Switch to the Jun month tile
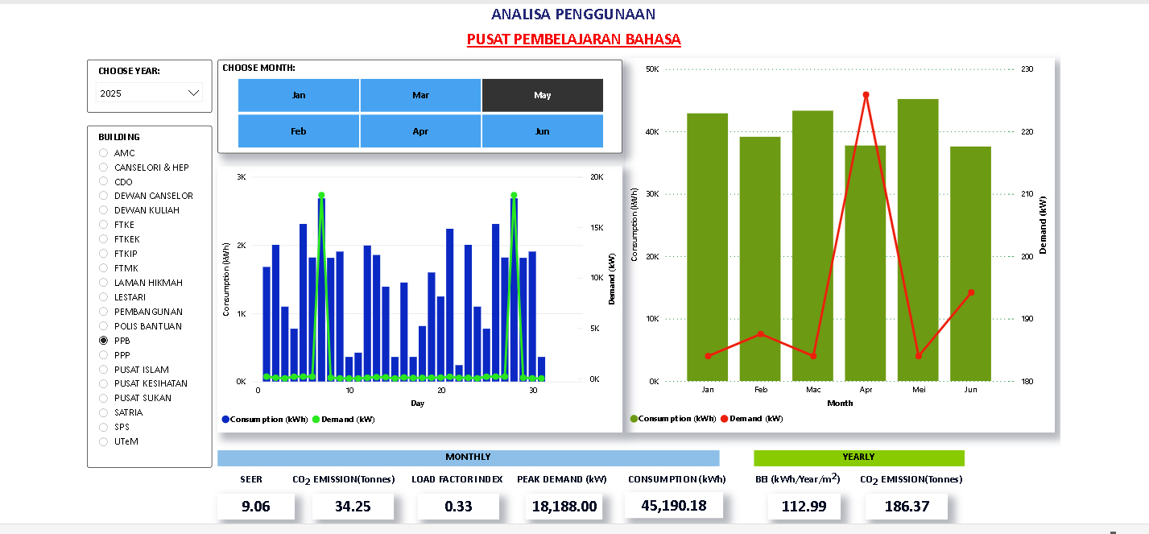 click(x=542, y=131)
